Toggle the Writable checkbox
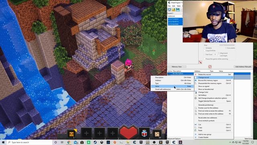This screenshot has width=257, height=145. coord(204,48)
